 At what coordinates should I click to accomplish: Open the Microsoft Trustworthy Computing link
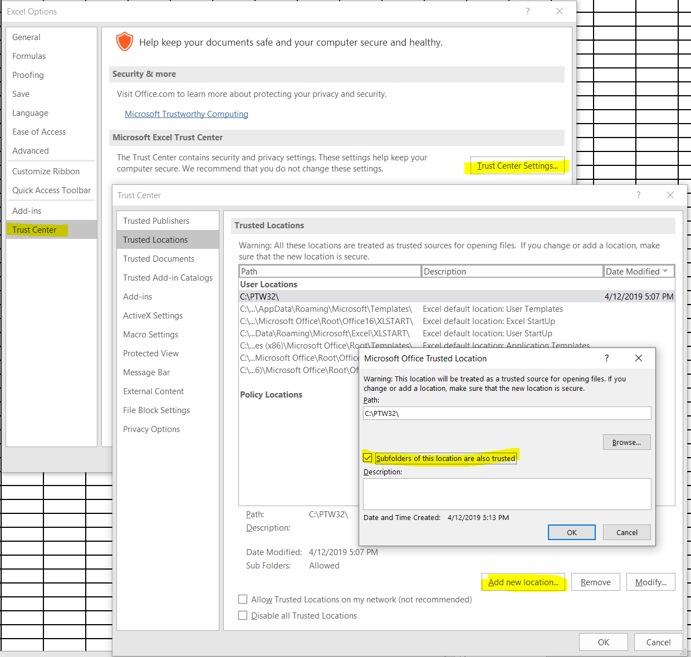pyautogui.click(x=187, y=114)
